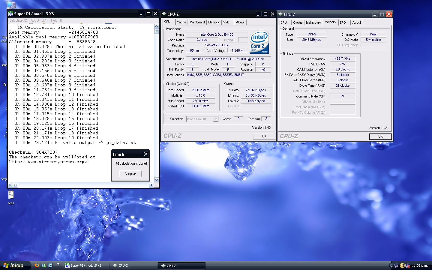Open Mainboard tab in left CPU-Z window
The image size is (432, 270).
(x=197, y=22)
